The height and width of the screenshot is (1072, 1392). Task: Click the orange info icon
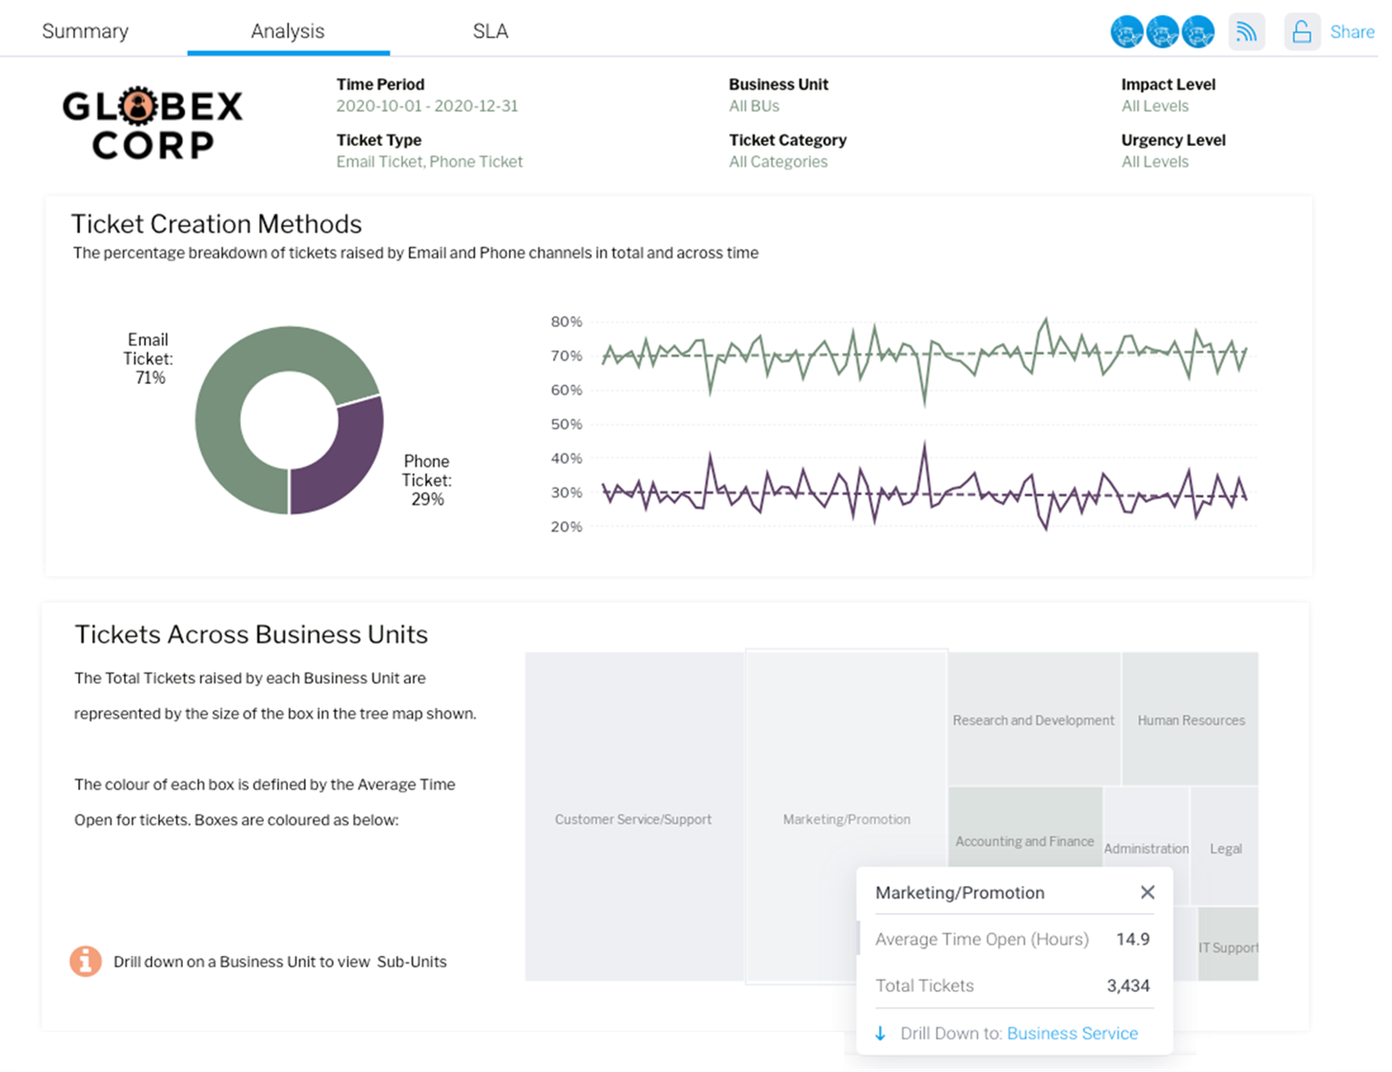(86, 961)
